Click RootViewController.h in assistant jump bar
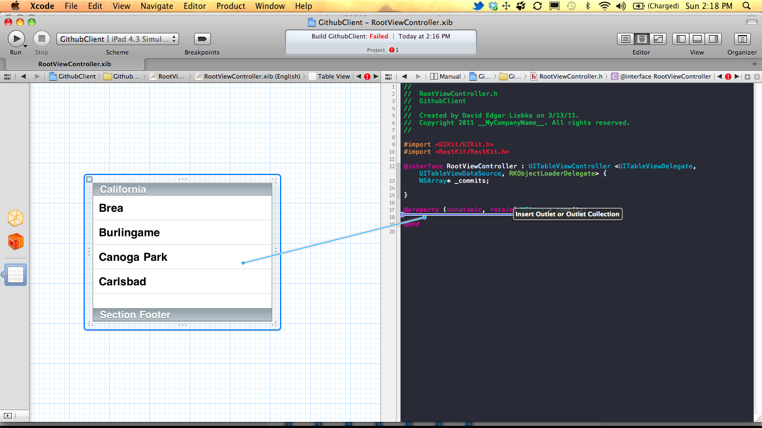The width and height of the screenshot is (762, 428). click(x=567, y=76)
